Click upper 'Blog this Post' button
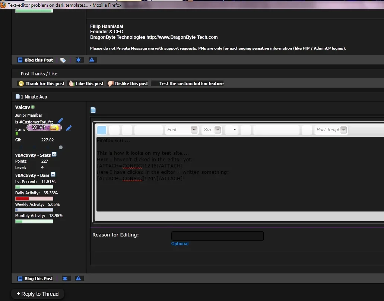This screenshot has width=384, height=301. tap(35, 60)
